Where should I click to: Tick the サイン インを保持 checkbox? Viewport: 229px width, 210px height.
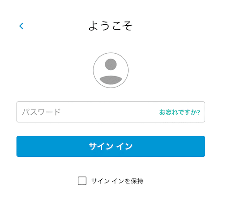click(82, 181)
